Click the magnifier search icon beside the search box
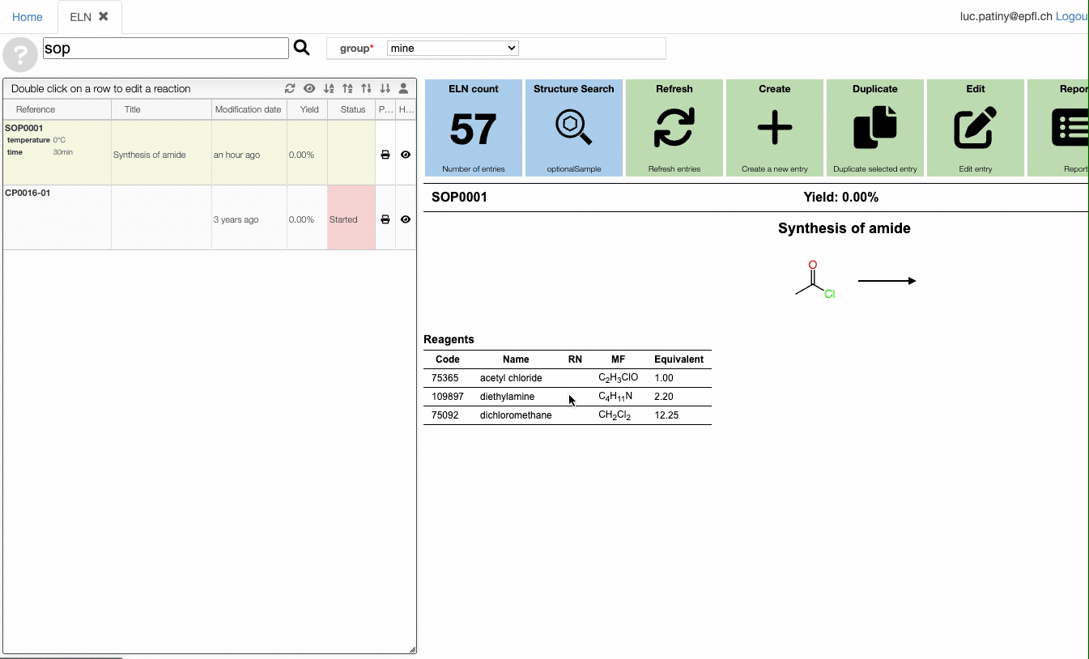 click(x=301, y=48)
